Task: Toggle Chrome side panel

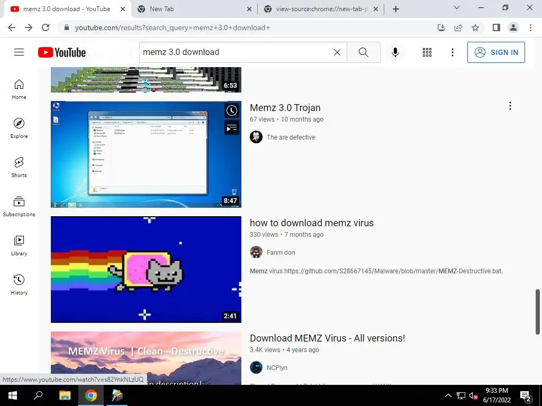Action: (496, 27)
